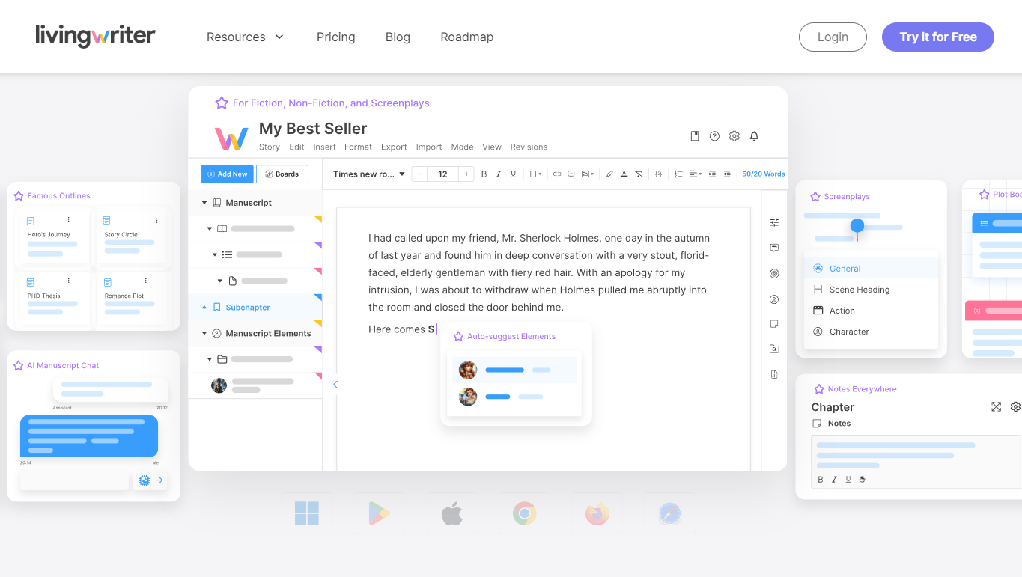Viewport: 1022px width, 577px height.
Task: Open the Edit menu
Action: click(x=296, y=147)
